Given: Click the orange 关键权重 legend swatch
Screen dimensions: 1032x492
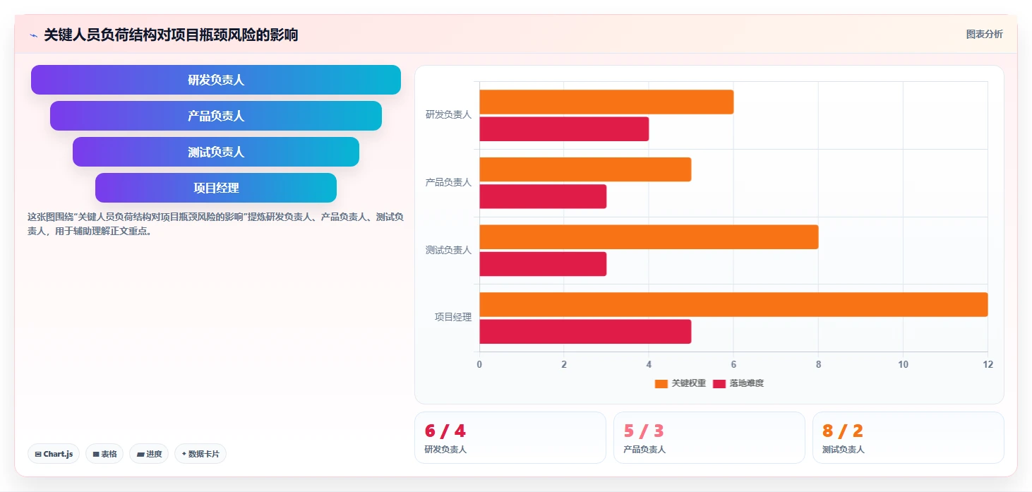Looking at the screenshot, I should (661, 383).
